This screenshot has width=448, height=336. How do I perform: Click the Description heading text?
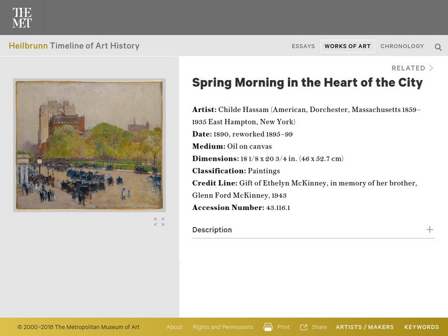coord(212,230)
